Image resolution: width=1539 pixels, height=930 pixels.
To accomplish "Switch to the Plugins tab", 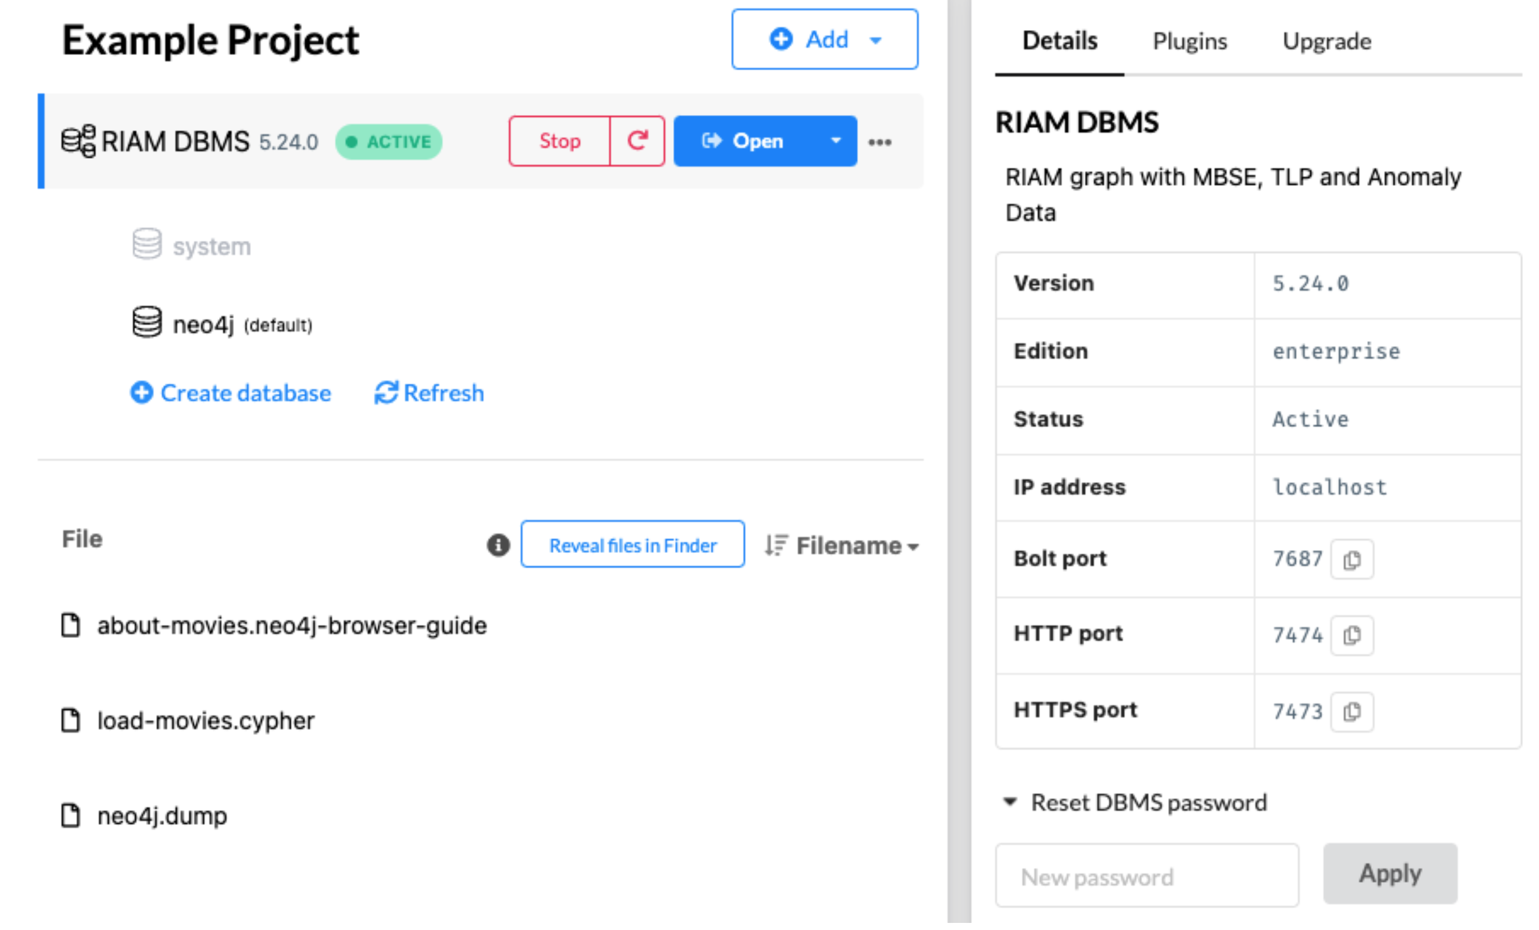I will click(x=1189, y=41).
